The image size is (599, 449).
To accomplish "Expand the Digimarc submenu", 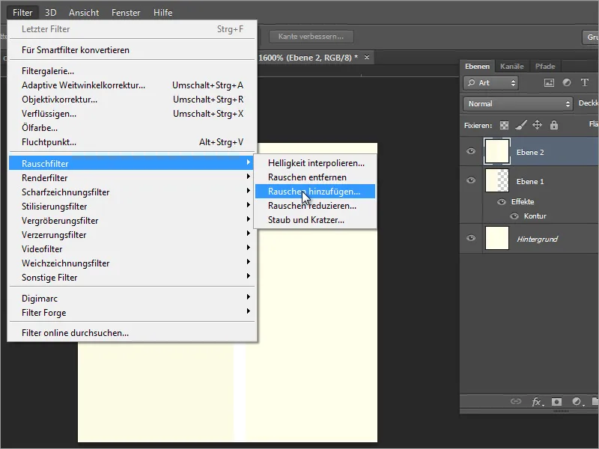I will tap(132, 298).
